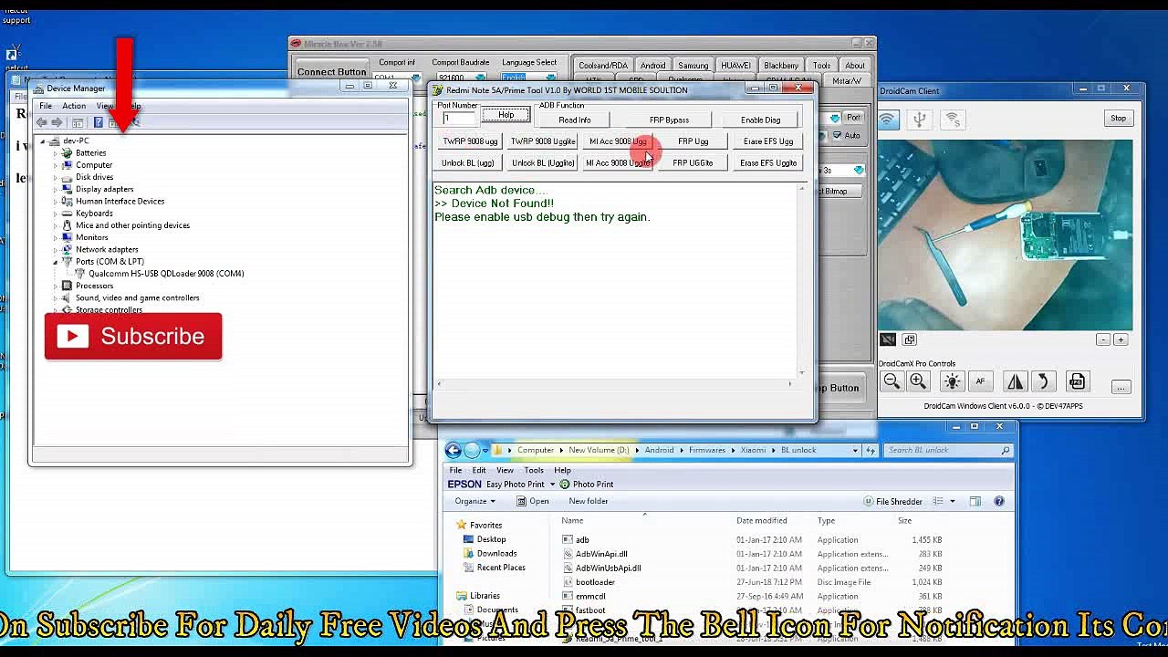The image size is (1168, 657).
Task: Select WiFi Server mode icon in DroidCam
Action: tap(953, 120)
